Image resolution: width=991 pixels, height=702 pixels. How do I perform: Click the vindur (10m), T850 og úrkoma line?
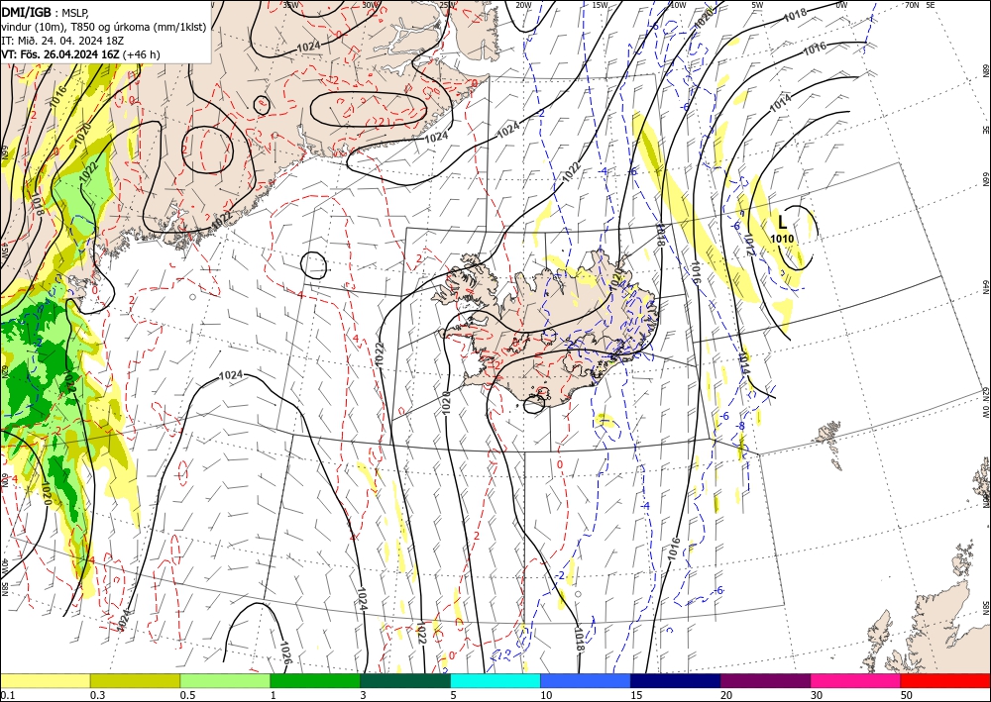coord(103,27)
